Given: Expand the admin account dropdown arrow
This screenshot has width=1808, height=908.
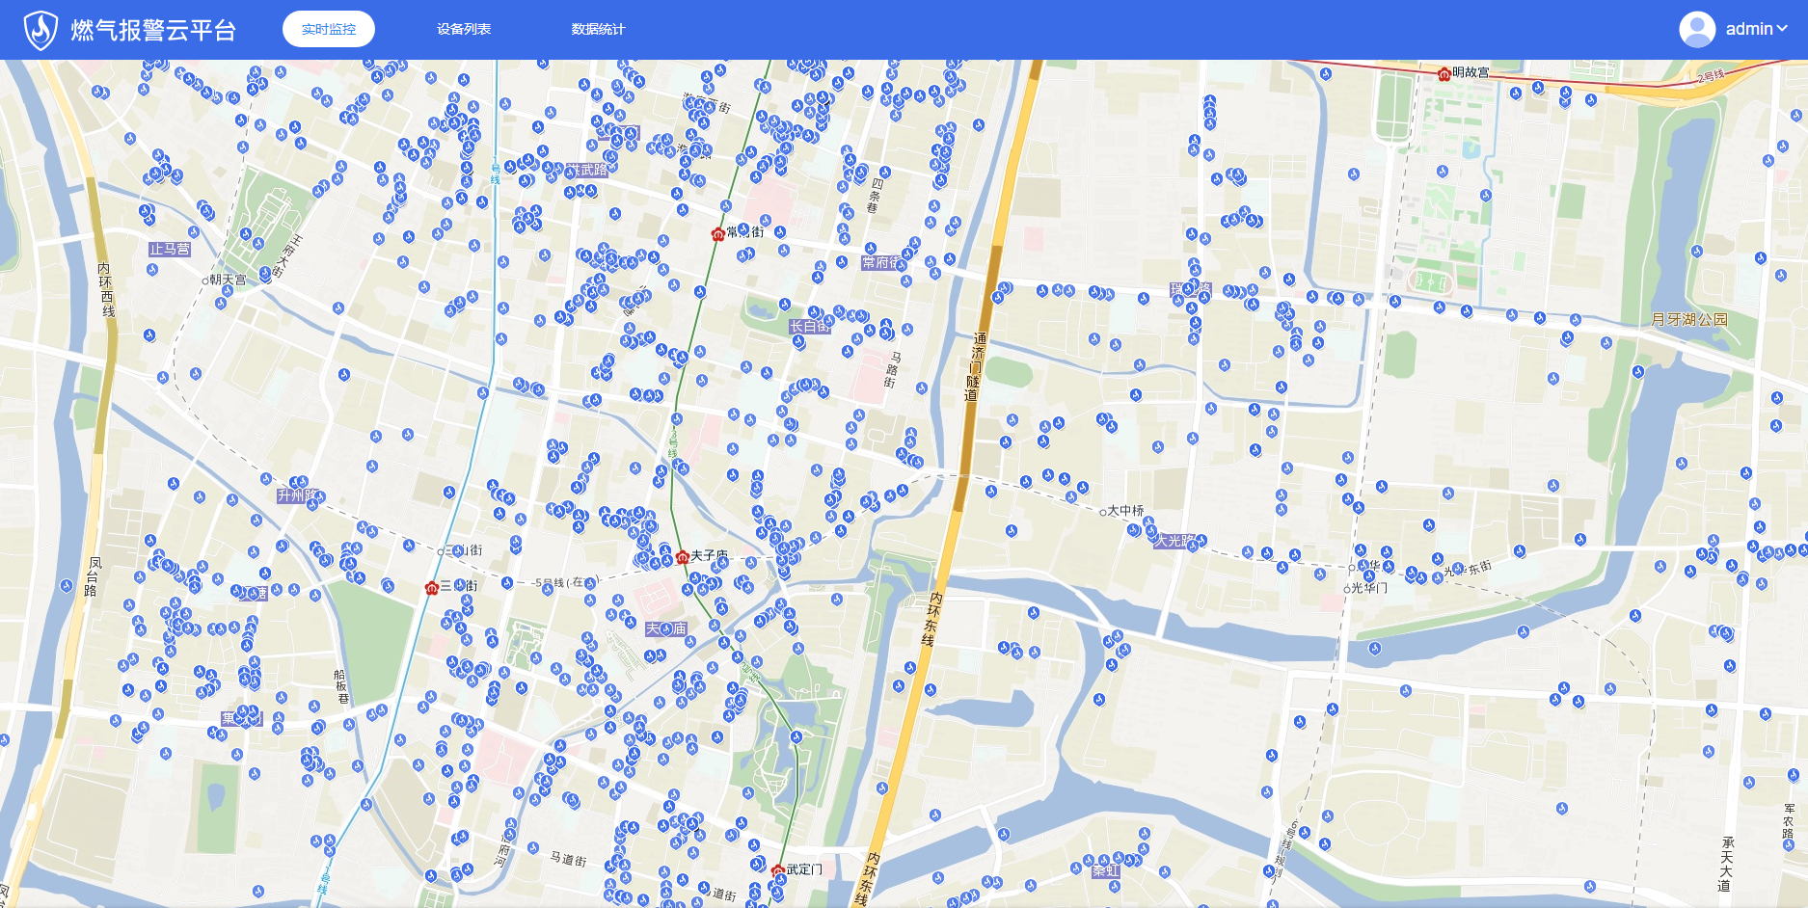Looking at the screenshot, I should coord(1782,29).
